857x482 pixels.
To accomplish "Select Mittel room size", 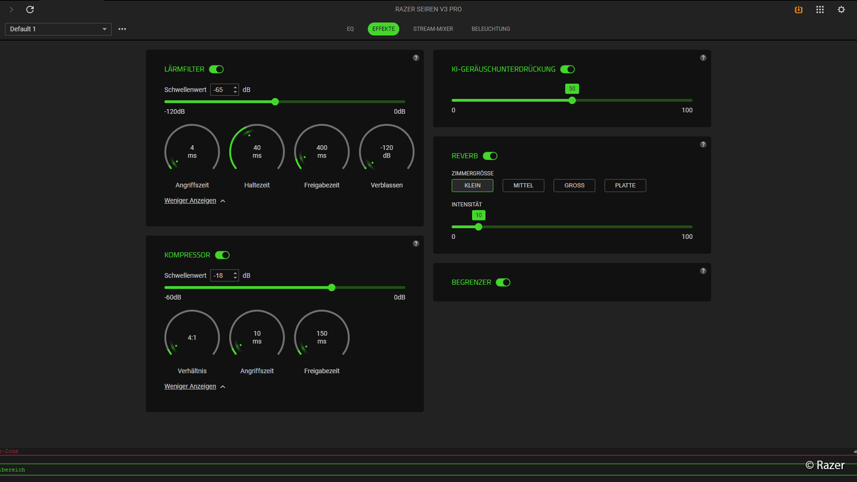I will [523, 185].
